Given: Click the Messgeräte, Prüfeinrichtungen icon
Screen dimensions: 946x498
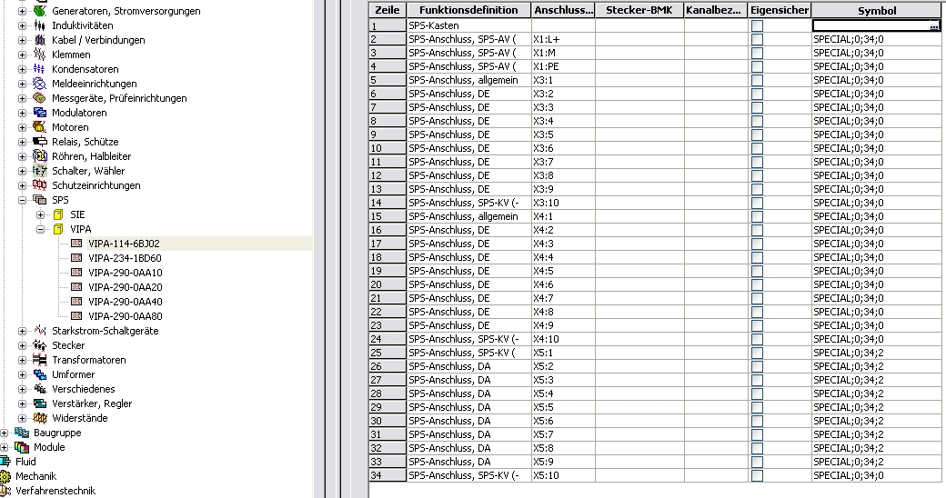Looking at the screenshot, I should tap(39, 97).
